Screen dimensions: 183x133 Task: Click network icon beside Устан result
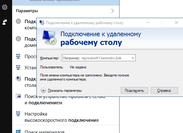18,67
